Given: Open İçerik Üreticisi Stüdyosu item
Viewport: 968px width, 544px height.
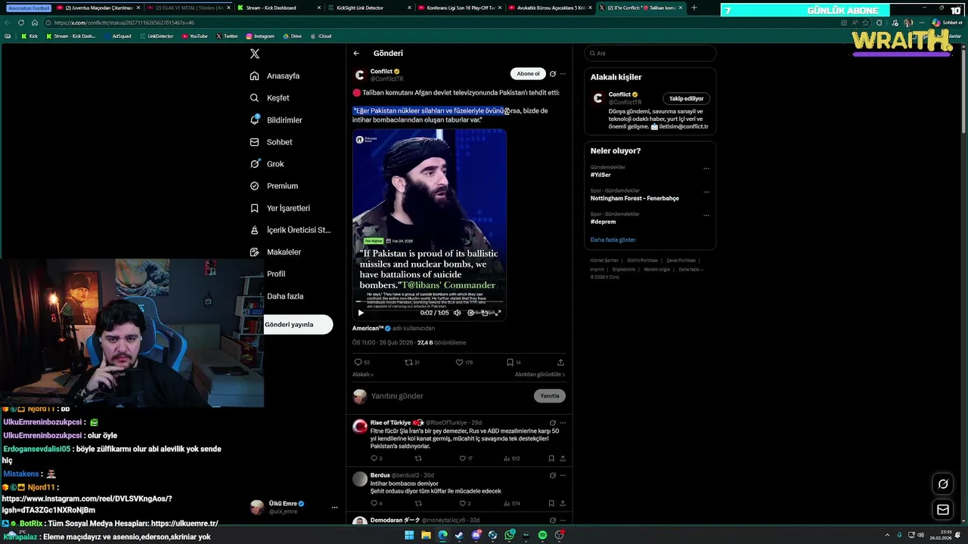Looking at the screenshot, I should click(290, 230).
